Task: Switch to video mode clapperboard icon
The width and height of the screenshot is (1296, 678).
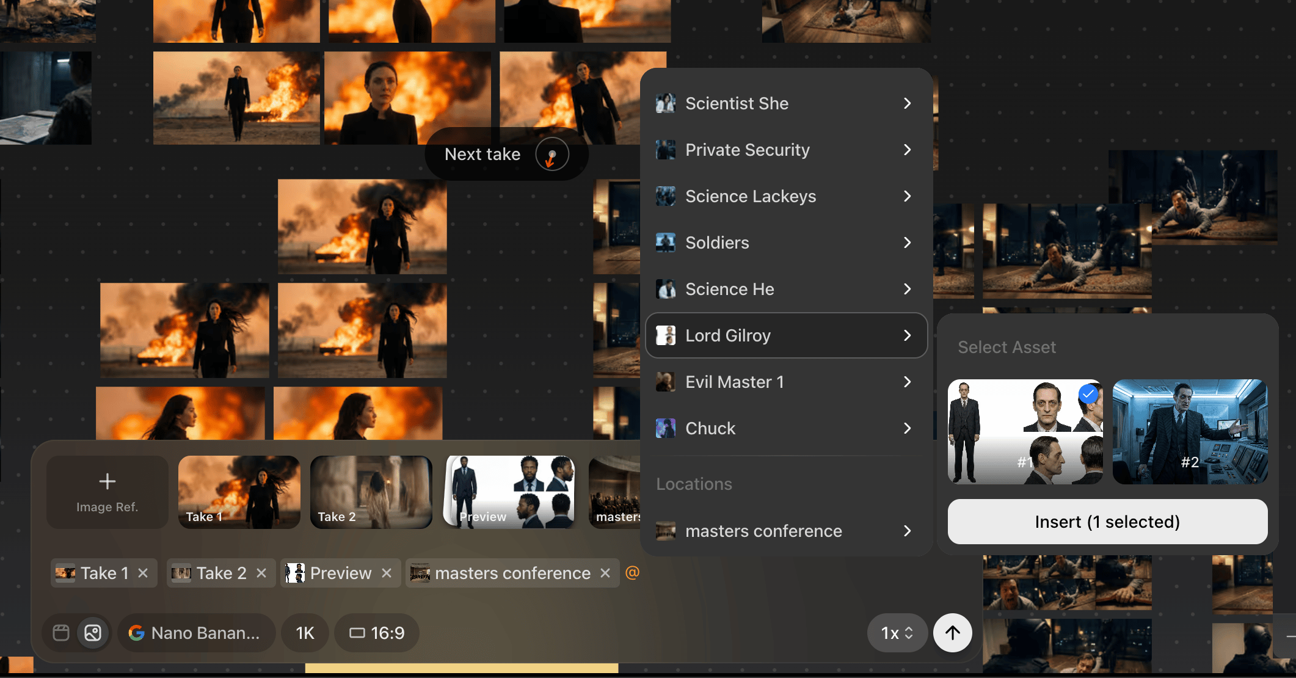Action: point(61,633)
